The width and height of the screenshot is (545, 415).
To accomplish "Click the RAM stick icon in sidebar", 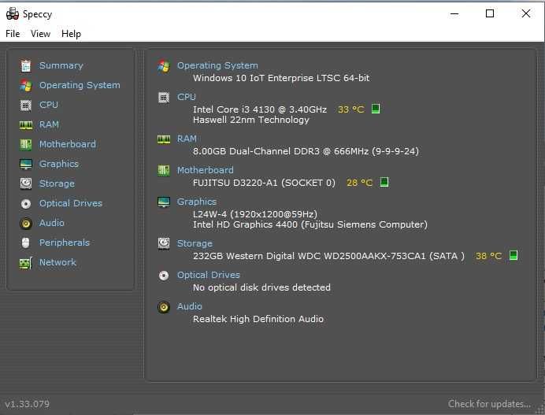I will (x=26, y=124).
